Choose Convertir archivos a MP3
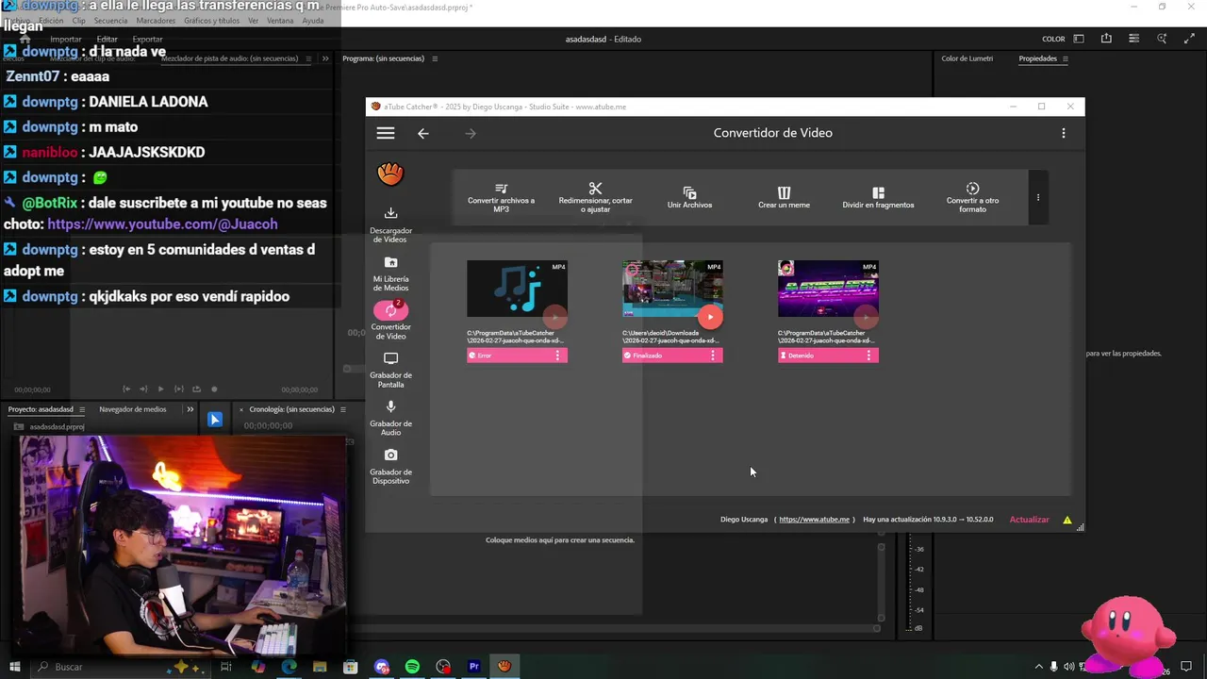This screenshot has height=679, width=1207. click(x=501, y=197)
